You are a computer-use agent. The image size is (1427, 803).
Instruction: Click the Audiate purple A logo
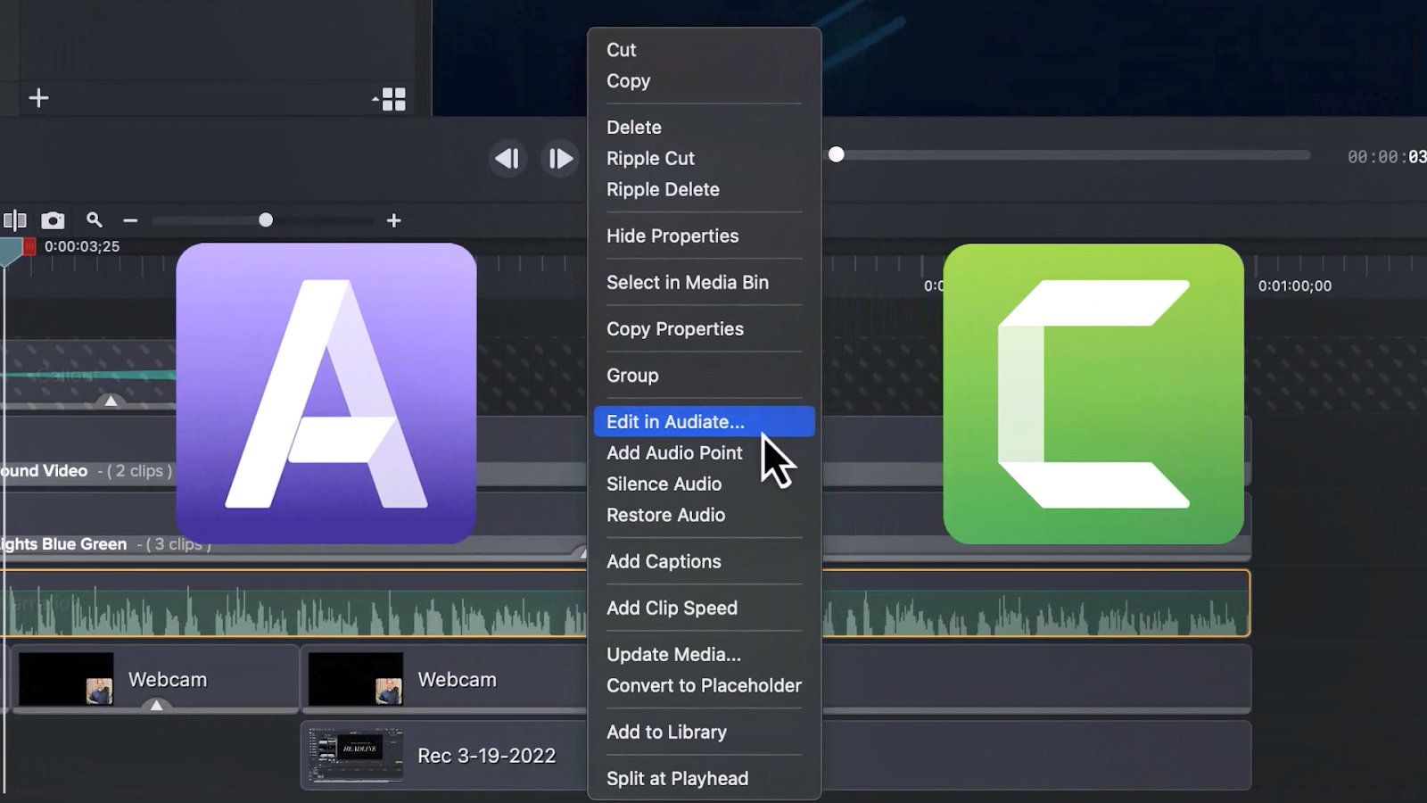pyautogui.click(x=326, y=393)
